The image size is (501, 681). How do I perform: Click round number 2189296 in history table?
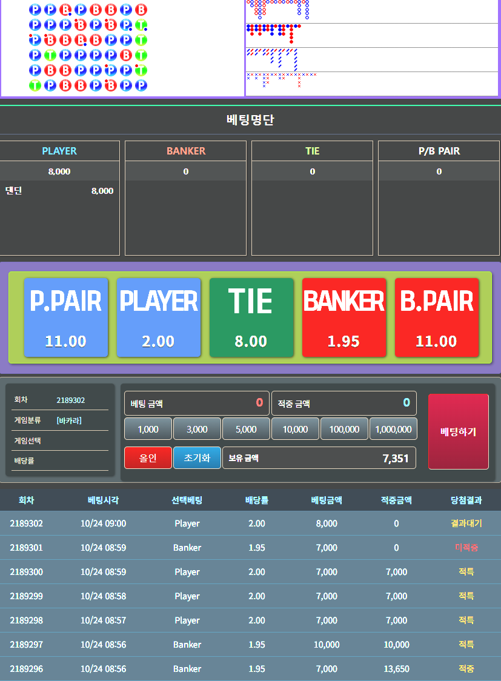[27, 669]
